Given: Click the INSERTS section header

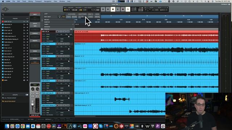Looking at the screenshot, I should (x=35, y=41).
